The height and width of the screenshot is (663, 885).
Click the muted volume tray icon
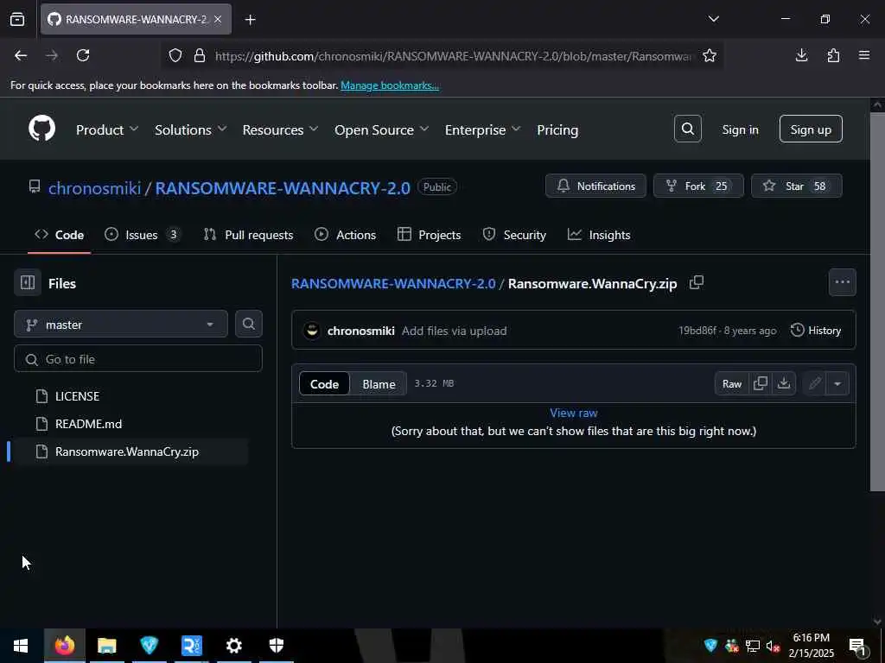pos(773,646)
